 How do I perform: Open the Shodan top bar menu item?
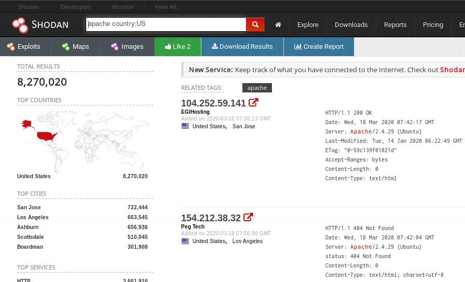[29, 7]
